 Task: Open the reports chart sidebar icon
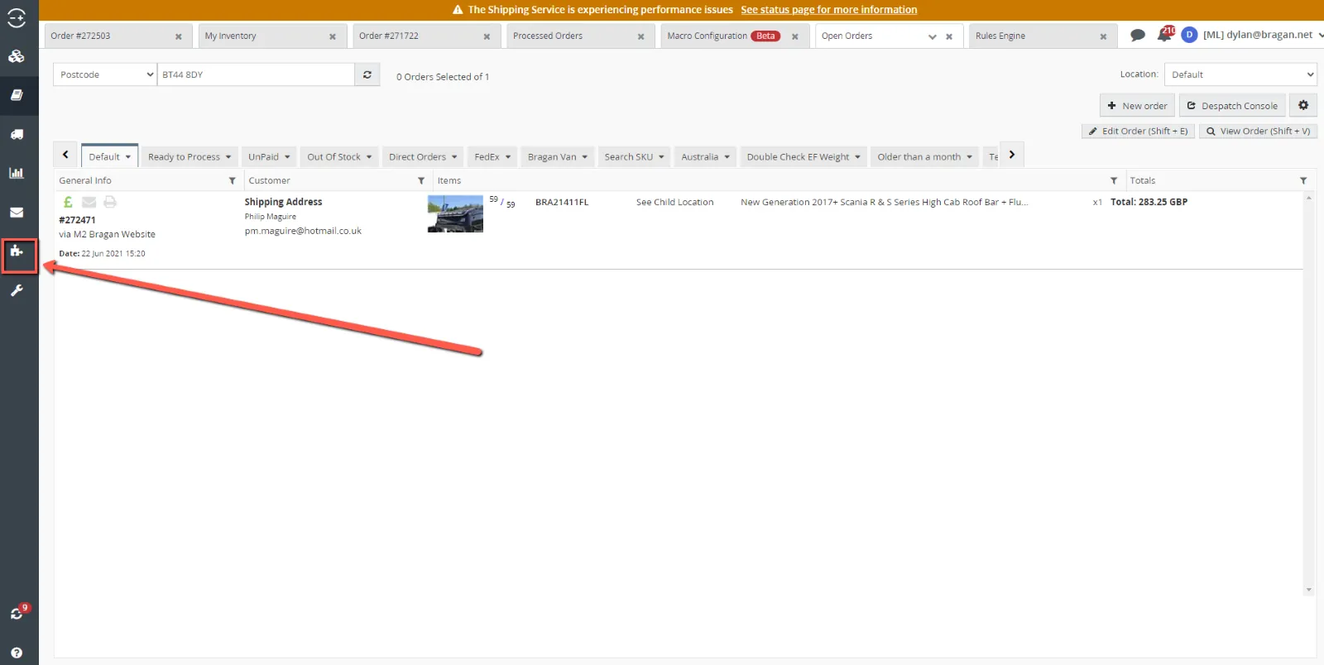(x=17, y=173)
